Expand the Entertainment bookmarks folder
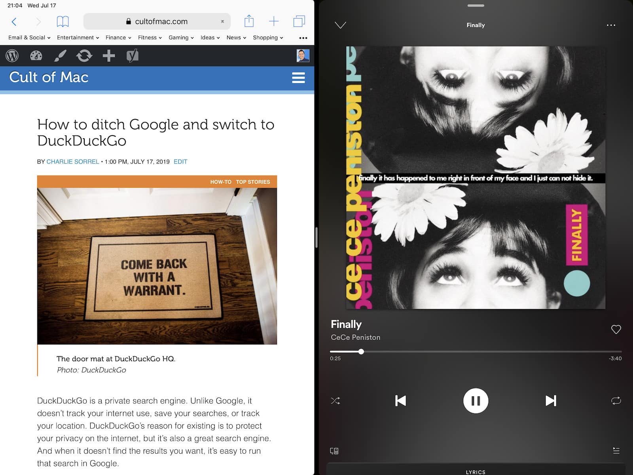633x475 pixels. coord(78,38)
